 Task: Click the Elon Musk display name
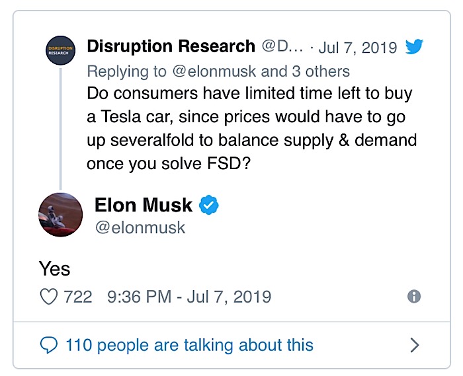pos(144,206)
